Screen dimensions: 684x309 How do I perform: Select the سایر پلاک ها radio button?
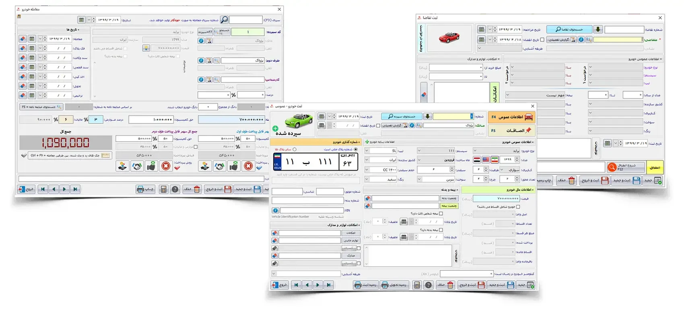pyautogui.click(x=295, y=149)
